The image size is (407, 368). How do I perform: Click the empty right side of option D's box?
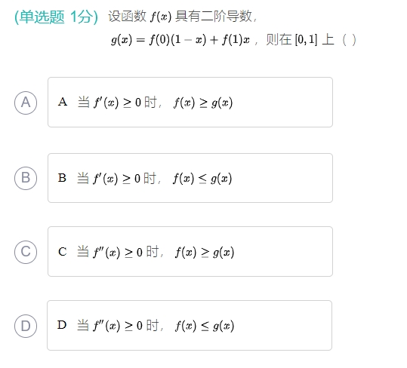283,326
